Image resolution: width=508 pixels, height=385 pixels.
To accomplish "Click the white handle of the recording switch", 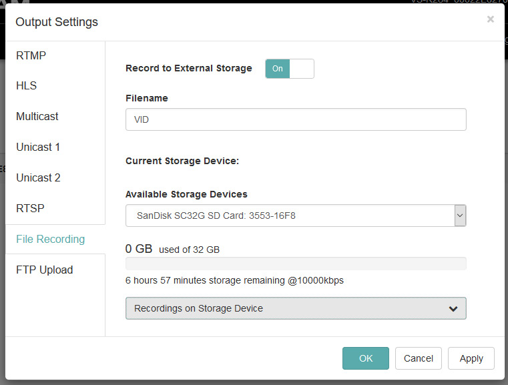I will pyautogui.click(x=302, y=69).
